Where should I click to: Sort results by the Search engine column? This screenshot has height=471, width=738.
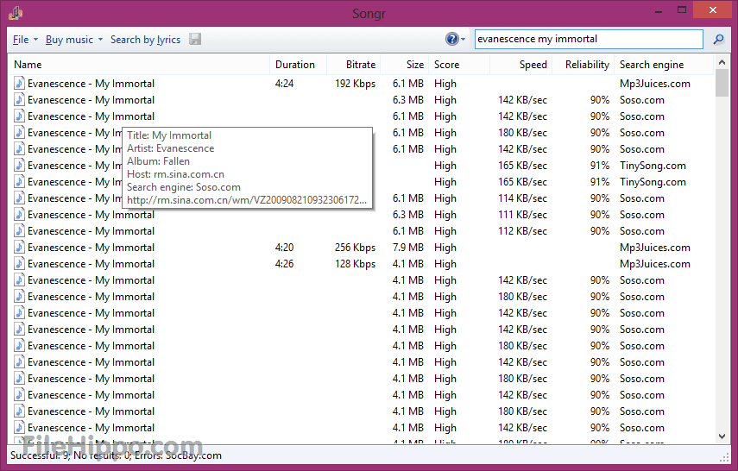664,65
